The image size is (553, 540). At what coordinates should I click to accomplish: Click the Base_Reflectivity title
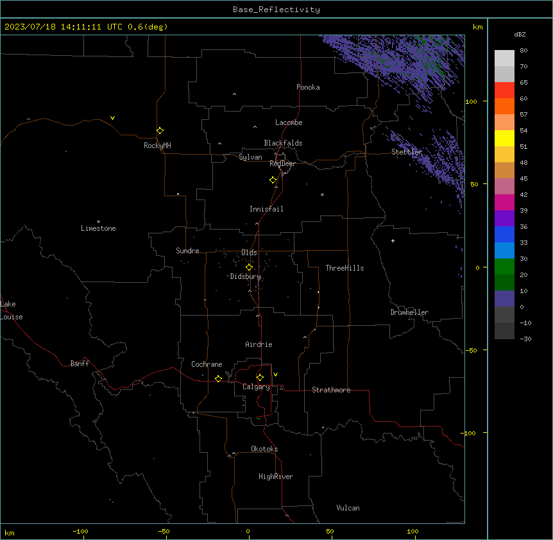pos(276,10)
